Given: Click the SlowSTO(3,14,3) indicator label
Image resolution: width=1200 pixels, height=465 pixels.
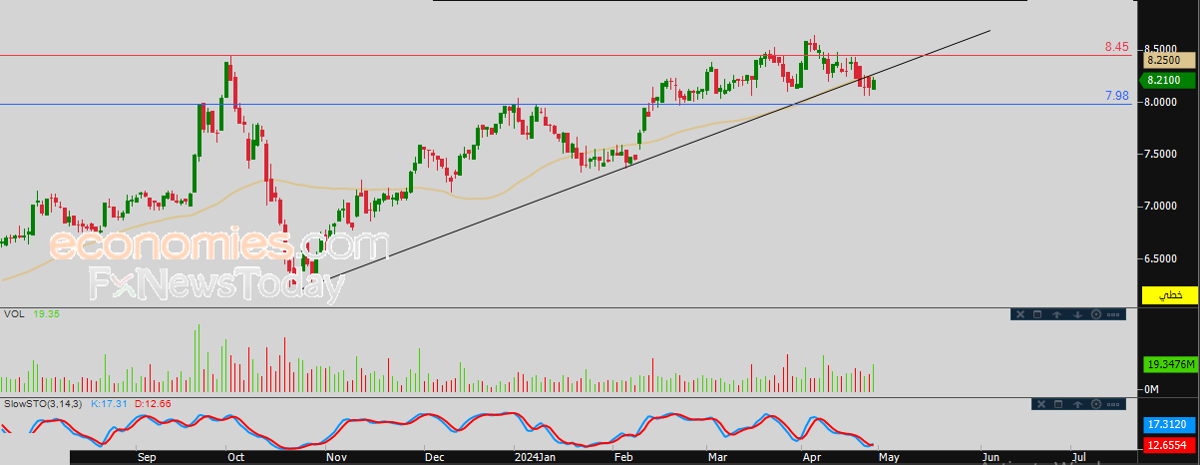Looking at the screenshot, I should [x=44, y=404].
